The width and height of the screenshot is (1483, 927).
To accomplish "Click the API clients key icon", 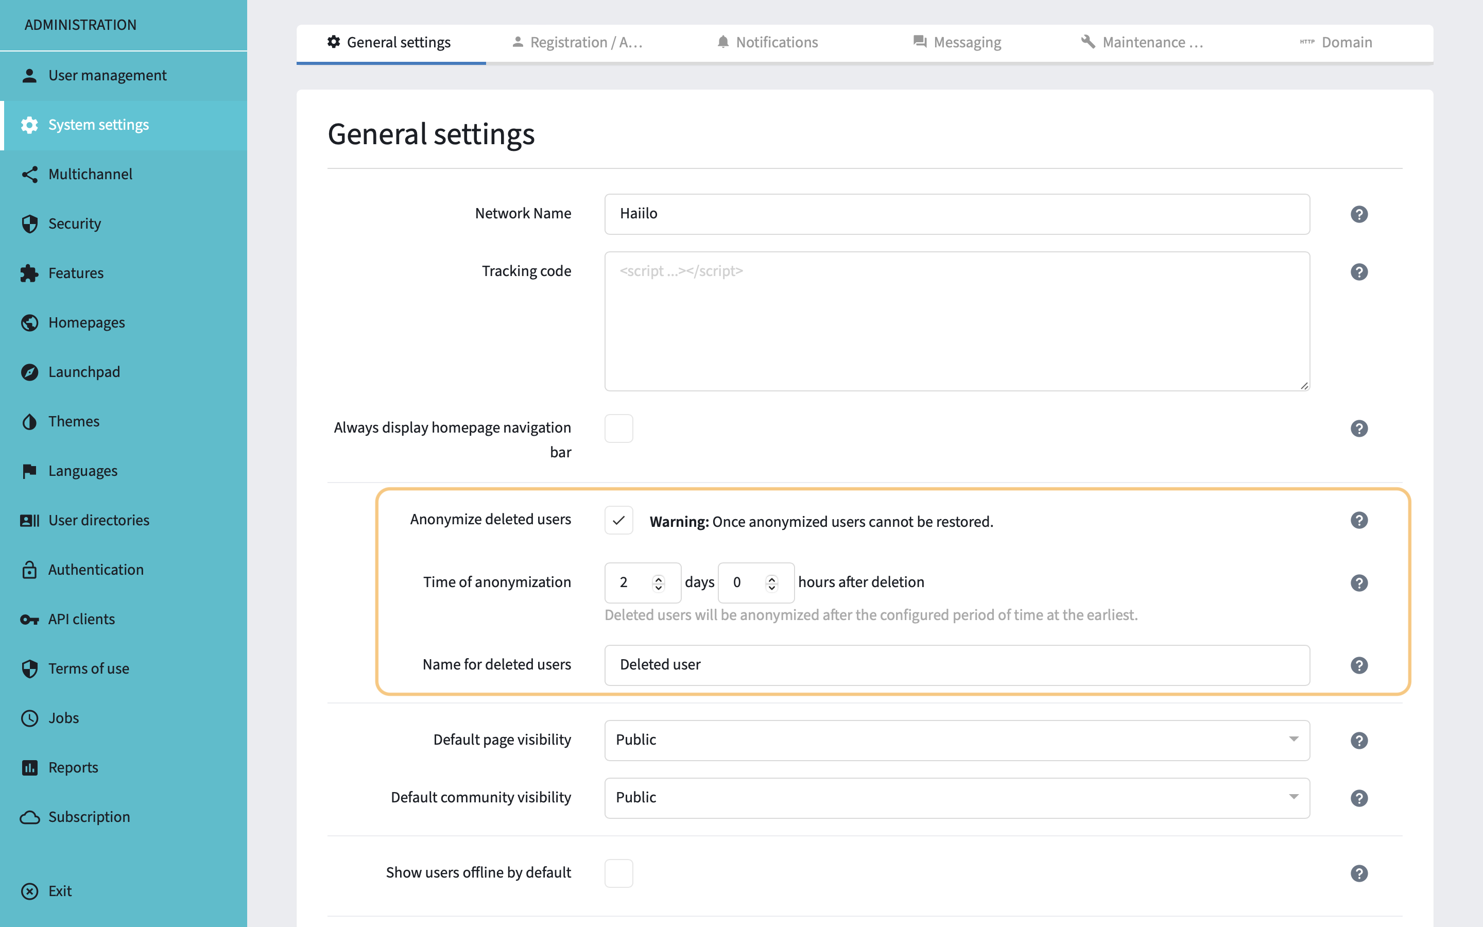I will (x=29, y=619).
